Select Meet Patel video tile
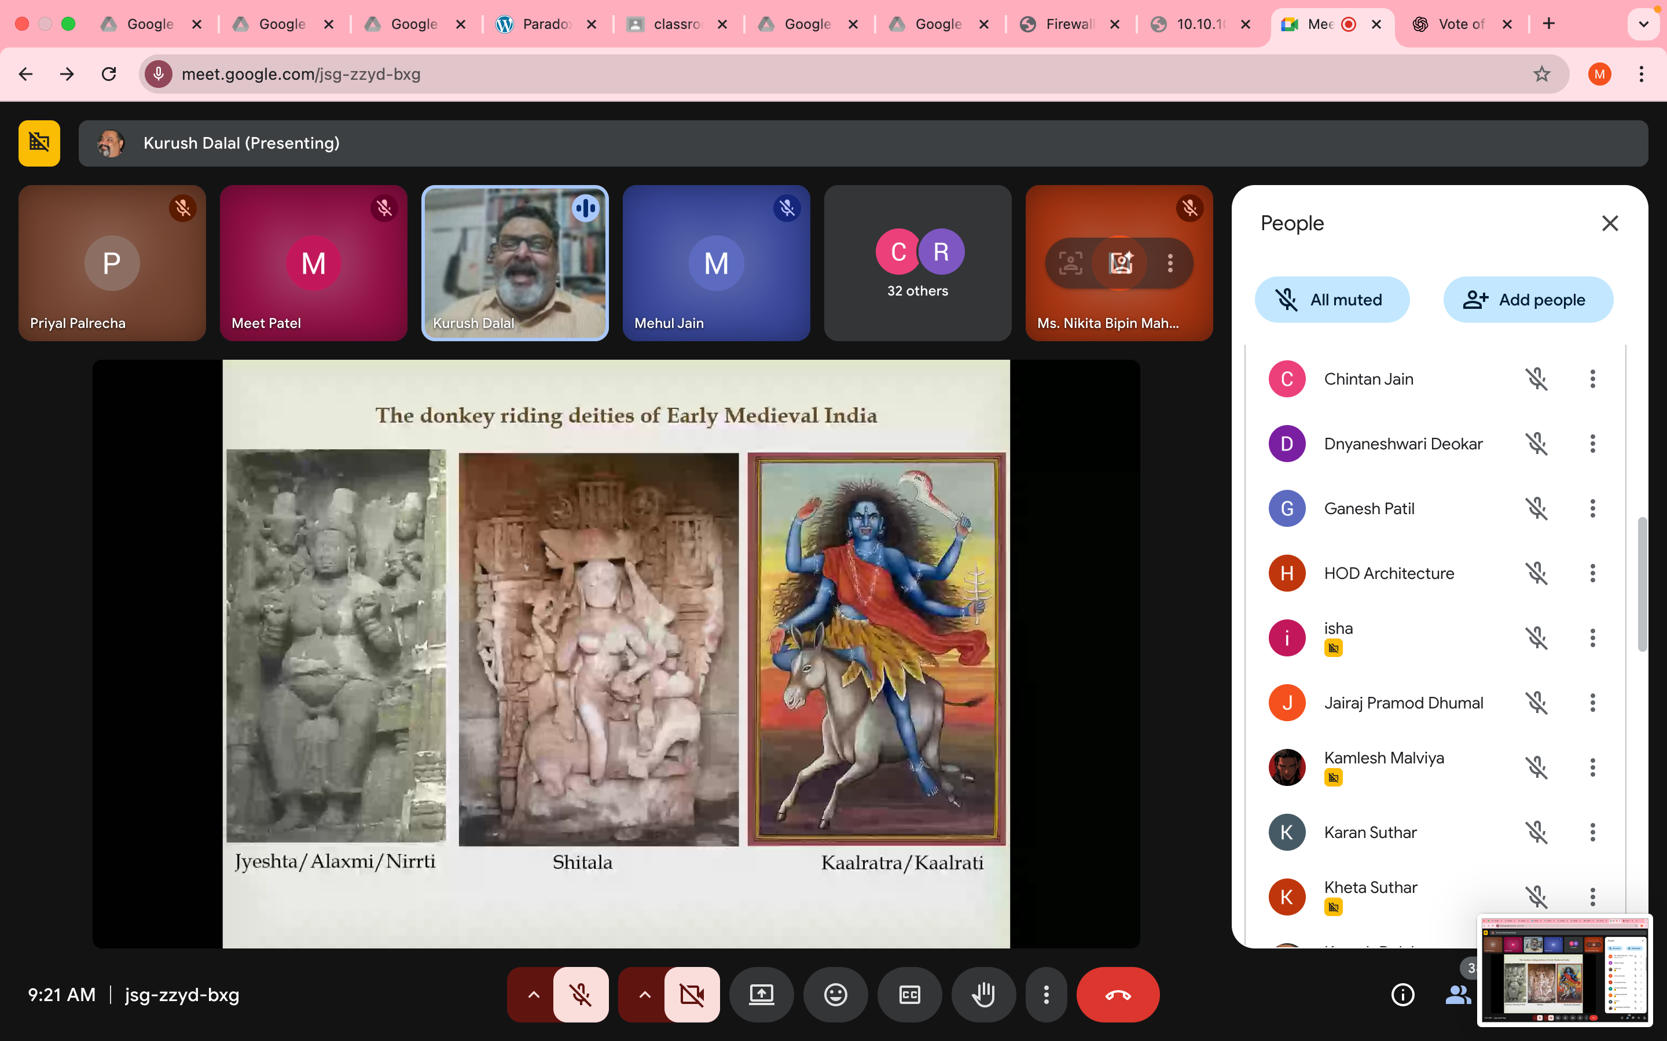 [313, 263]
